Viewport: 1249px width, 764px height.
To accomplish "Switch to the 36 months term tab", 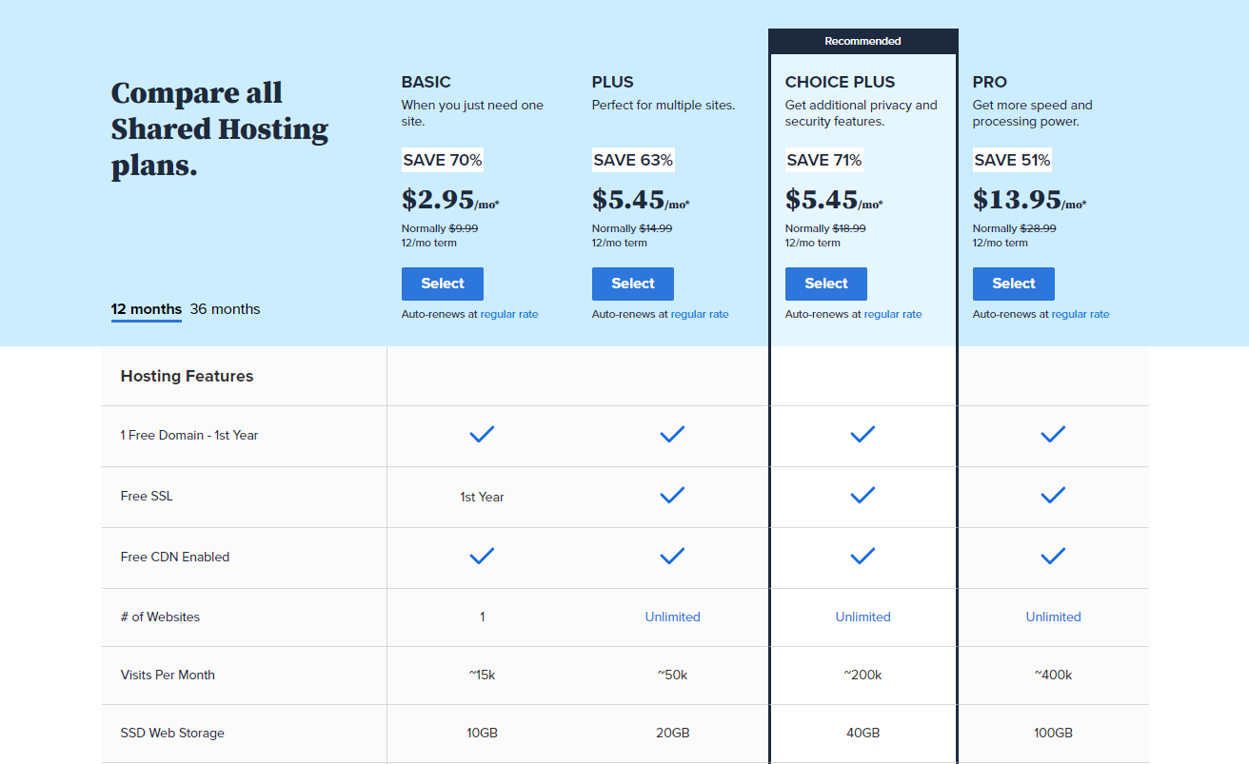I will click(225, 309).
